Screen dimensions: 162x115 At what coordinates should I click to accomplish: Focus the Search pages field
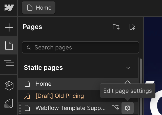(80, 47)
